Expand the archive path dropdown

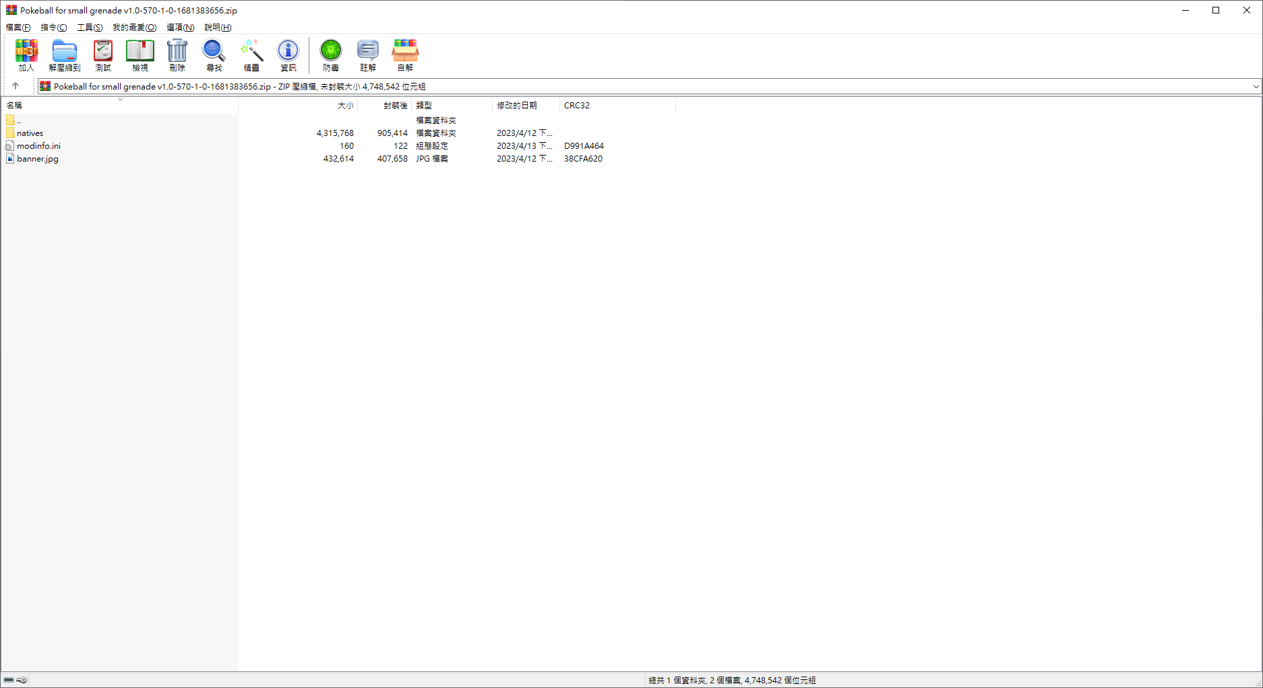point(1256,87)
